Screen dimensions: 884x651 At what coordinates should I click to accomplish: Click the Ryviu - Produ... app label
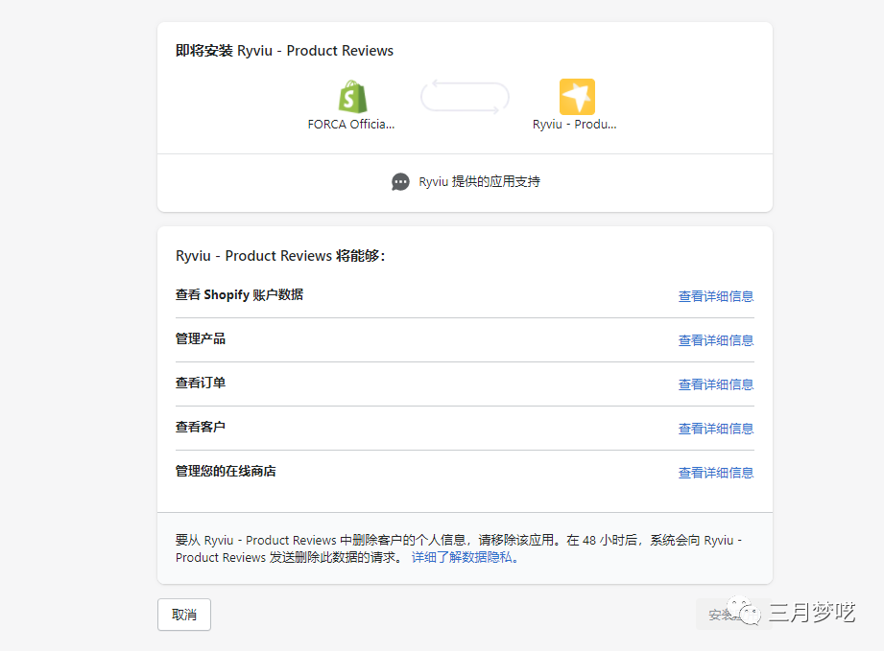click(575, 125)
